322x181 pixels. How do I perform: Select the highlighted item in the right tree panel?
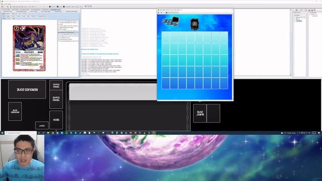(x=300, y=21)
